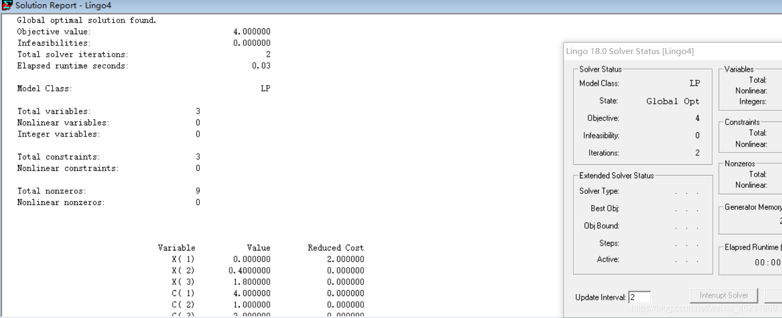Select the X( 1) reduced cost 2.000000
This screenshot has height=318, width=782.
click(345, 259)
